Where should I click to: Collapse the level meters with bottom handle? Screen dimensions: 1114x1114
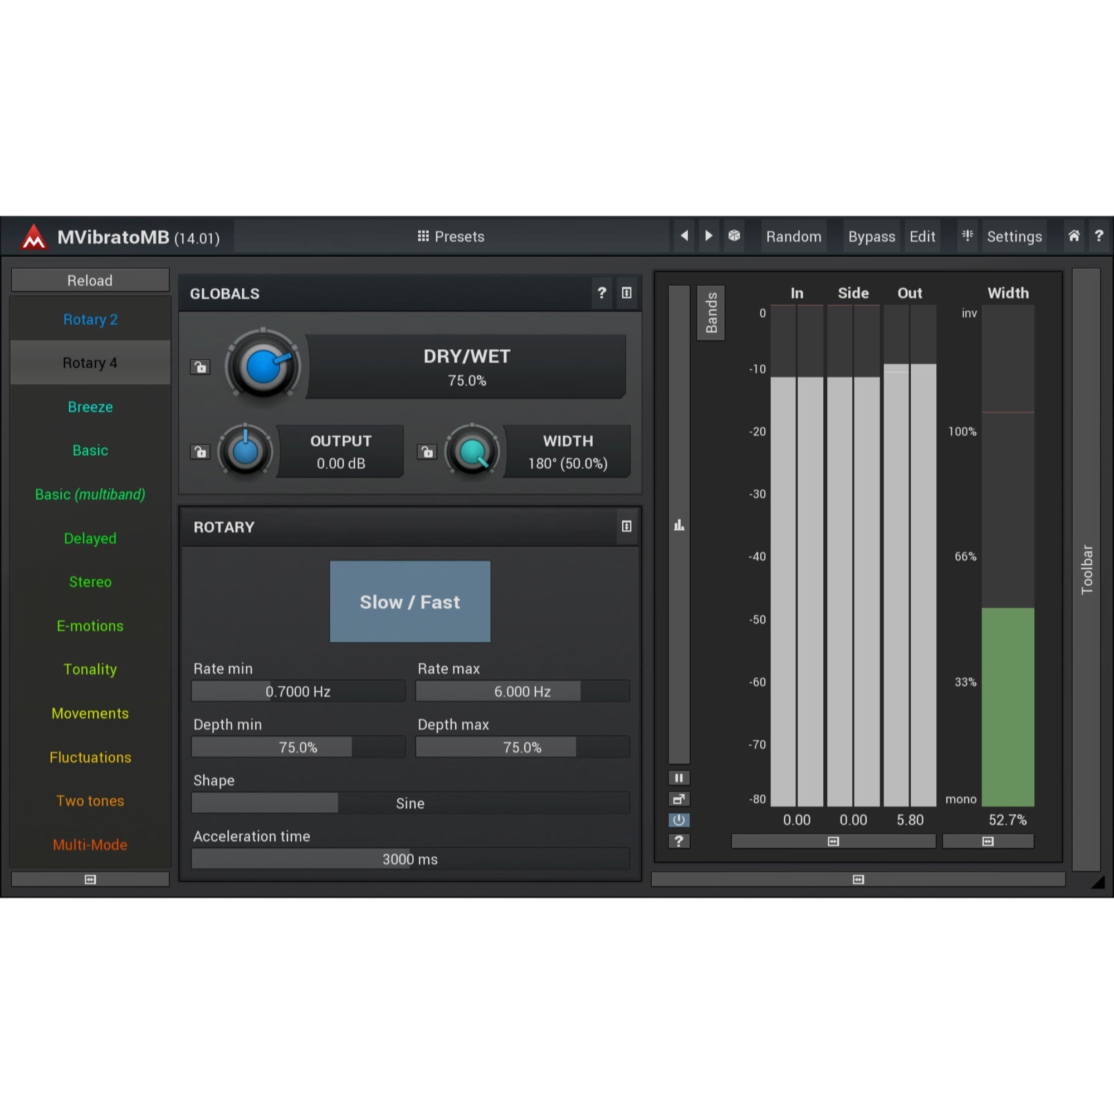pyautogui.click(x=833, y=841)
